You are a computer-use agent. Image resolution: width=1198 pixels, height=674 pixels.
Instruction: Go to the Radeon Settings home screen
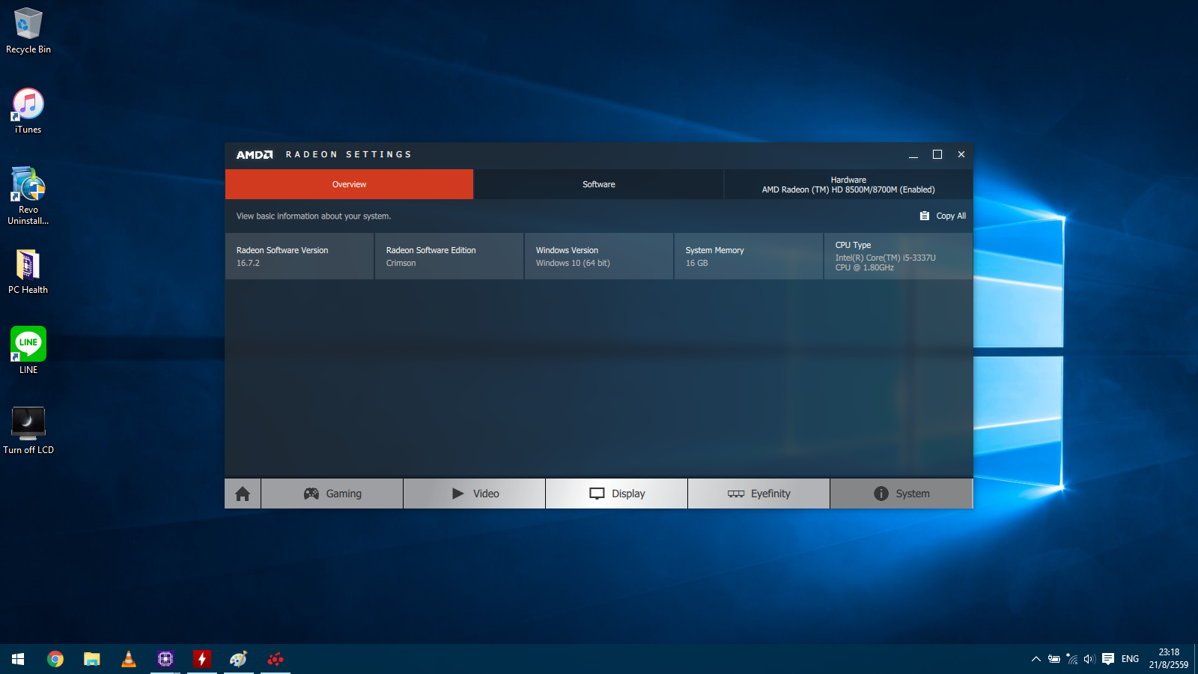click(x=243, y=494)
